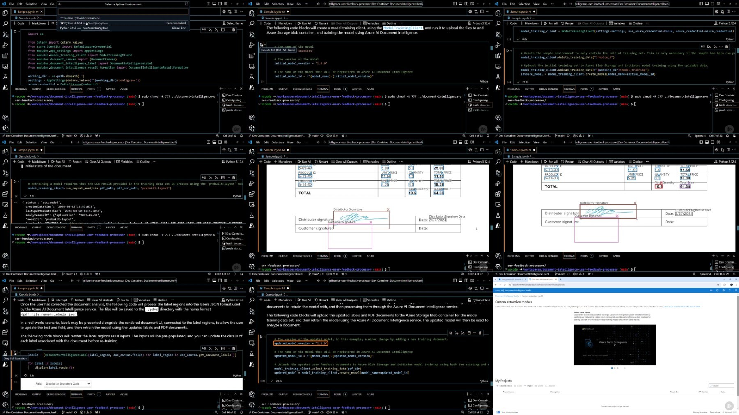Click the Python environment picker search box
Image resolution: width=739 pixels, height=415 pixels.
[x=123, y=11]
